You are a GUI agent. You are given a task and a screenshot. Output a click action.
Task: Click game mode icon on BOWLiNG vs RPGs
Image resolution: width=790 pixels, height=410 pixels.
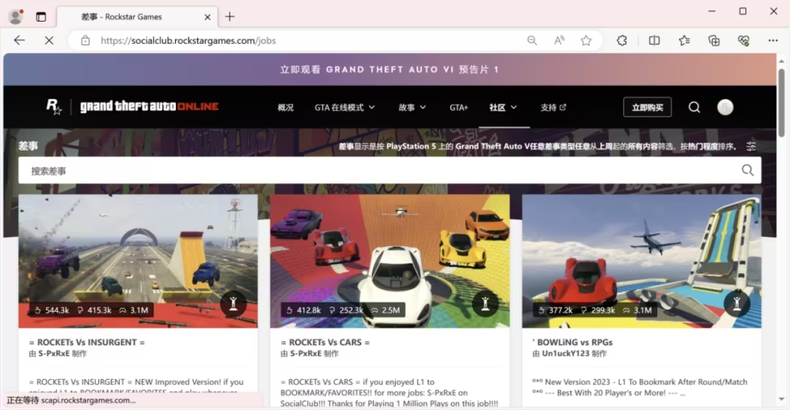[x=737, y=303]
